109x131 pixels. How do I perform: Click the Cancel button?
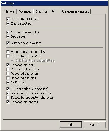point(95,125)
